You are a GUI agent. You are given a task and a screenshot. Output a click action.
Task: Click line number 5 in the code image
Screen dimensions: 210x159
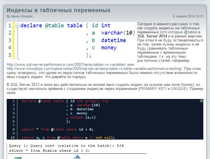[x=10, y=55]
